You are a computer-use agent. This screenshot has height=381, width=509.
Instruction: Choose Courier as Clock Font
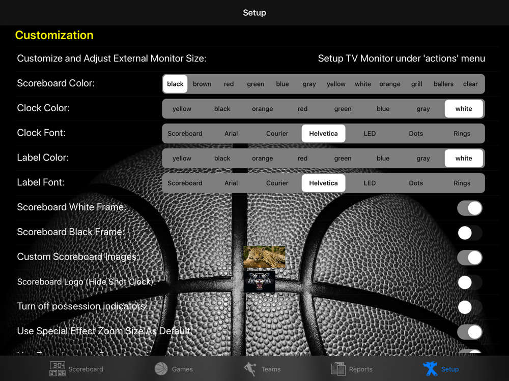(277, 134)
